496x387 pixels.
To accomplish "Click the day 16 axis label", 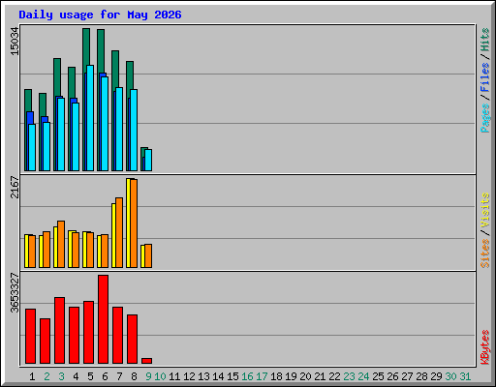I will point(247,376).
